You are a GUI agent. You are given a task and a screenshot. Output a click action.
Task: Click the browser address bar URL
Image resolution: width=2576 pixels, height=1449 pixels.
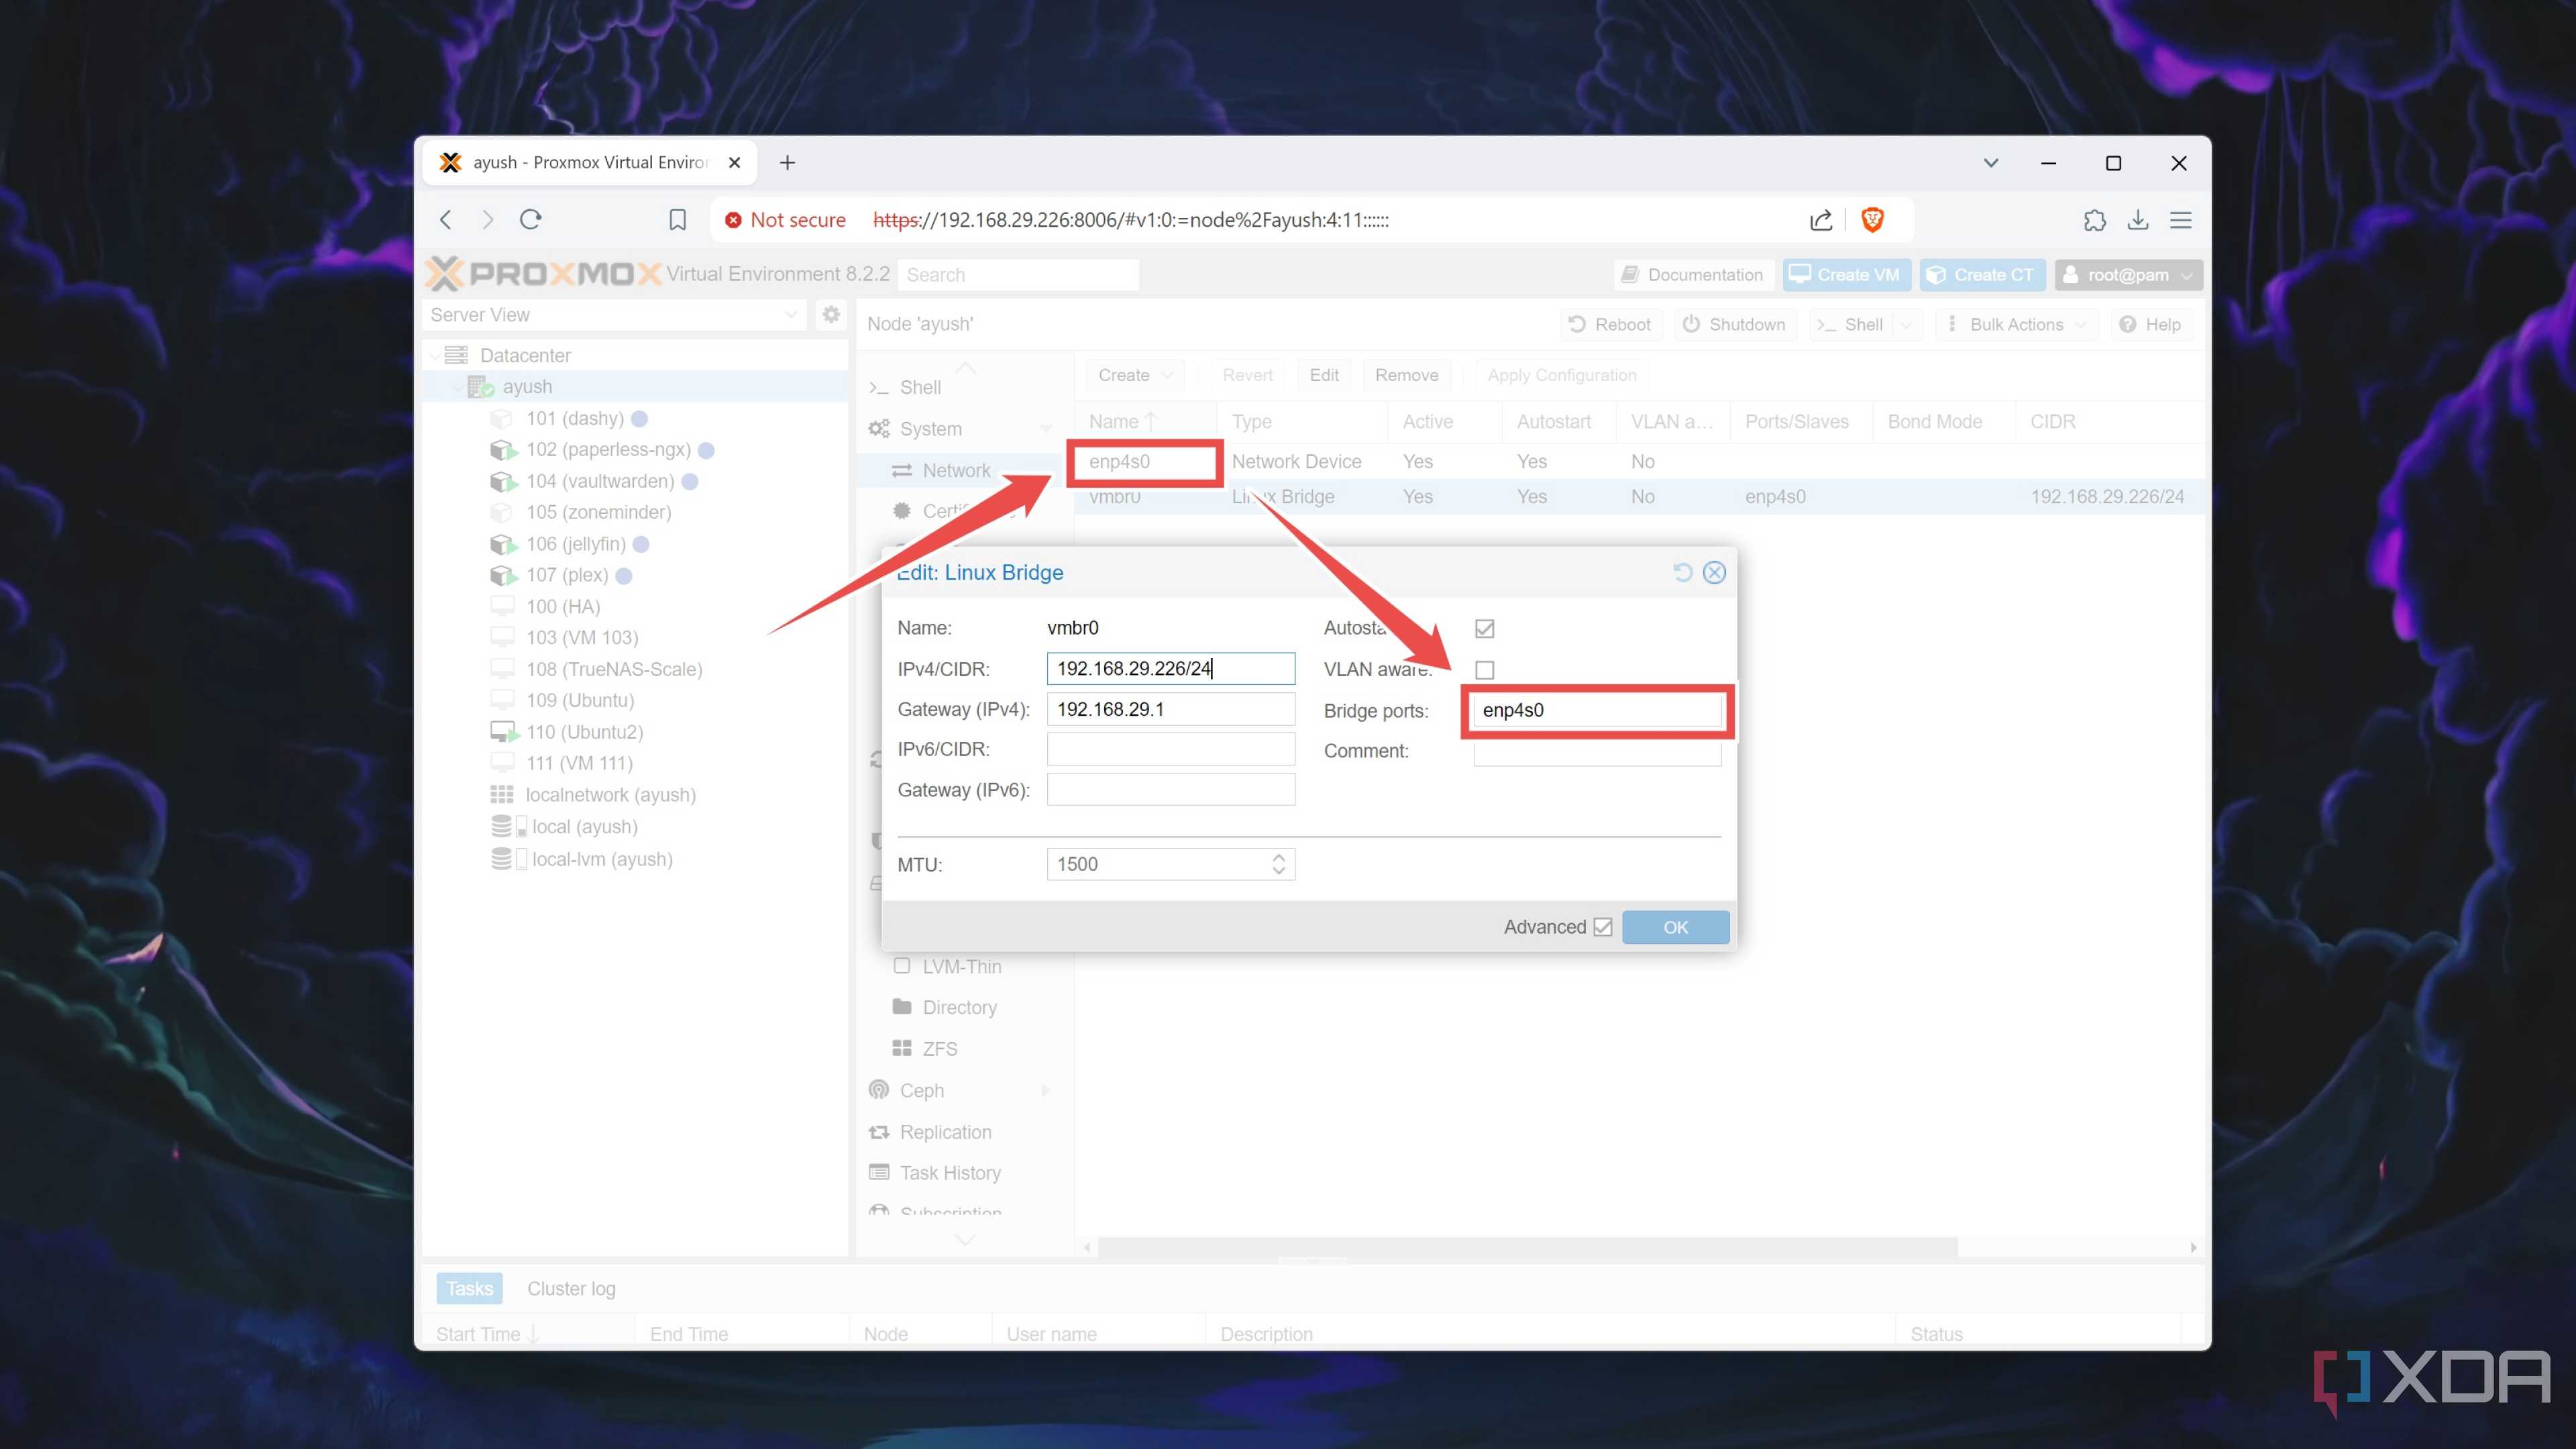pos(1130,220)
